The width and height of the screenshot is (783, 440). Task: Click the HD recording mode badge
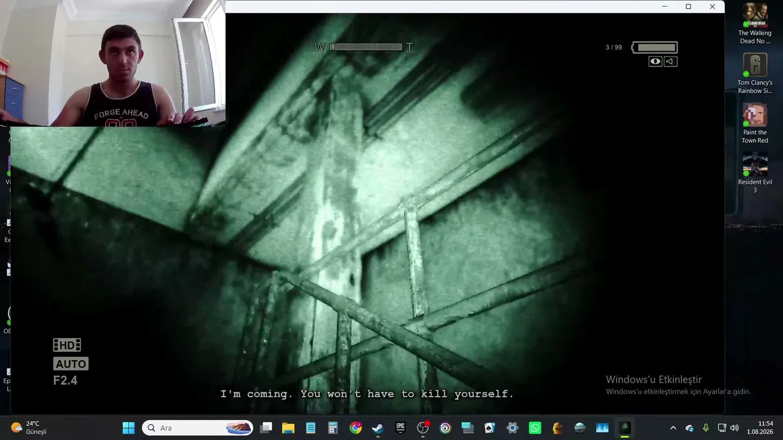pyautogui.click(x=67, y=345)
